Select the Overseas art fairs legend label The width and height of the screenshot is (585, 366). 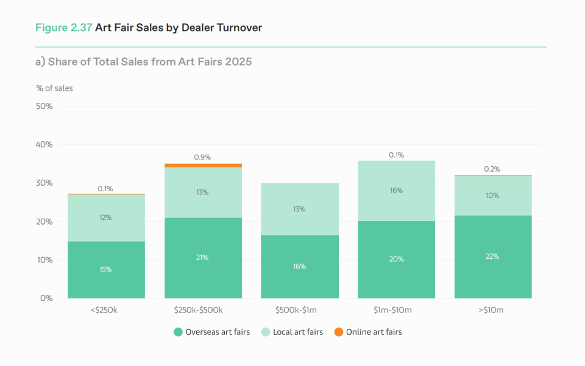(218, 332)
